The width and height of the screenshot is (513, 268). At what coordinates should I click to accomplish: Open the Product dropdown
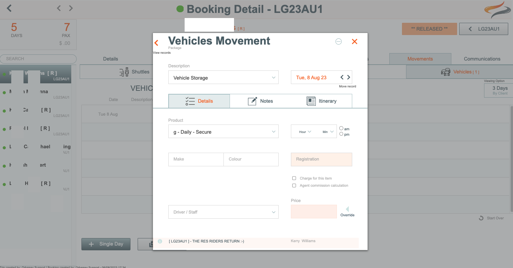point(223,132)
